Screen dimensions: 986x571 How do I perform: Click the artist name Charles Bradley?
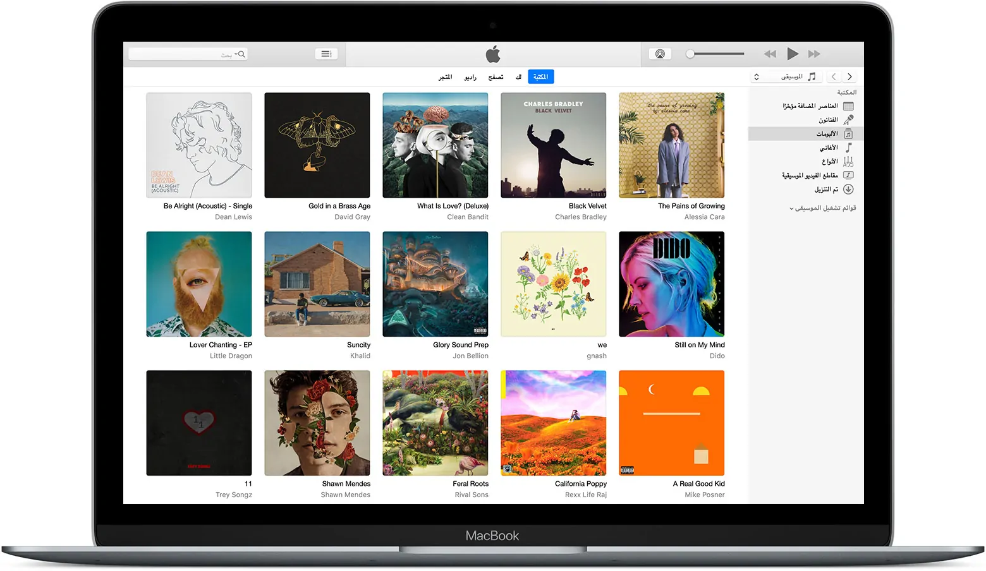pos(581,217)
